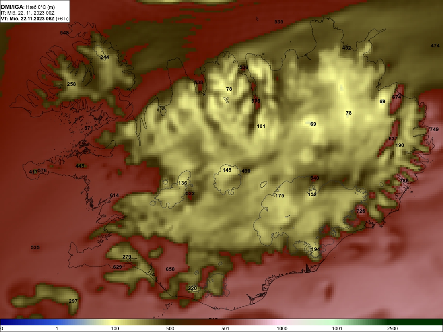Screen dimensions: 443x332
Task: Pick the 536 map value
Action: coord(244,67)
